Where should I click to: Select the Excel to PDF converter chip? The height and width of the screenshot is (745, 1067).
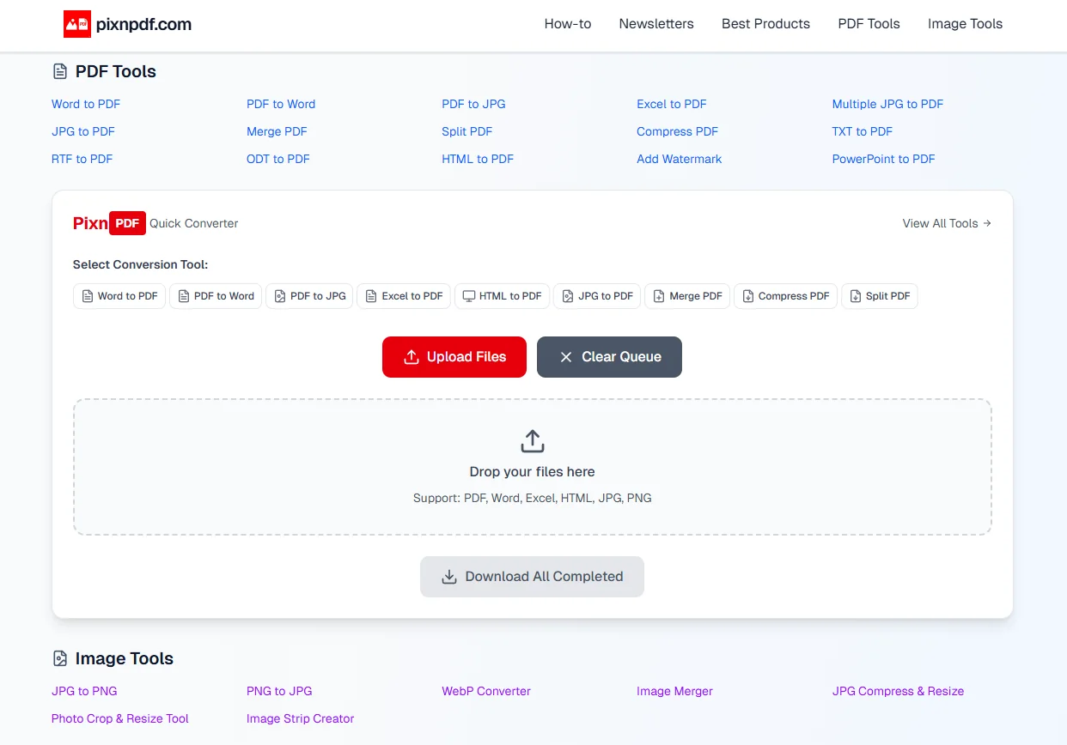coord(404,295)
